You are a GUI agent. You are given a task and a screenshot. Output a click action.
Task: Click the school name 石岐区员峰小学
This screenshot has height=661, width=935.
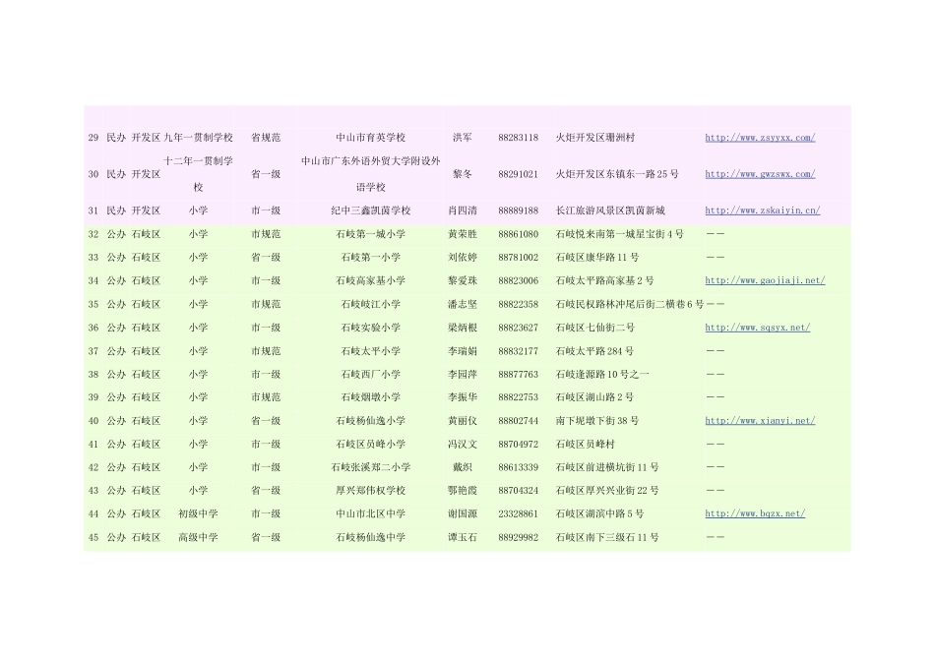pyautogui.click(x=370, y=445)
